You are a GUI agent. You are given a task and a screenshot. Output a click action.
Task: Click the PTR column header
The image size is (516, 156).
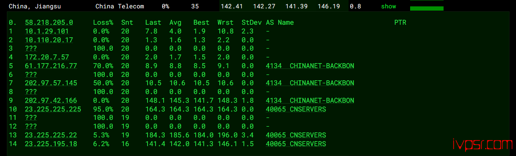[x=400, y=22]
